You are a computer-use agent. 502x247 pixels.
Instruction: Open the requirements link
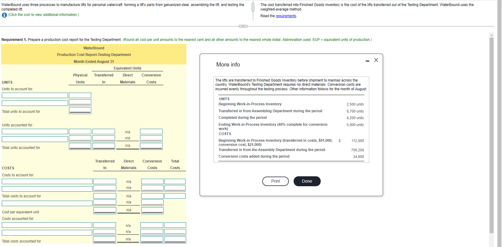click(286, 16)
